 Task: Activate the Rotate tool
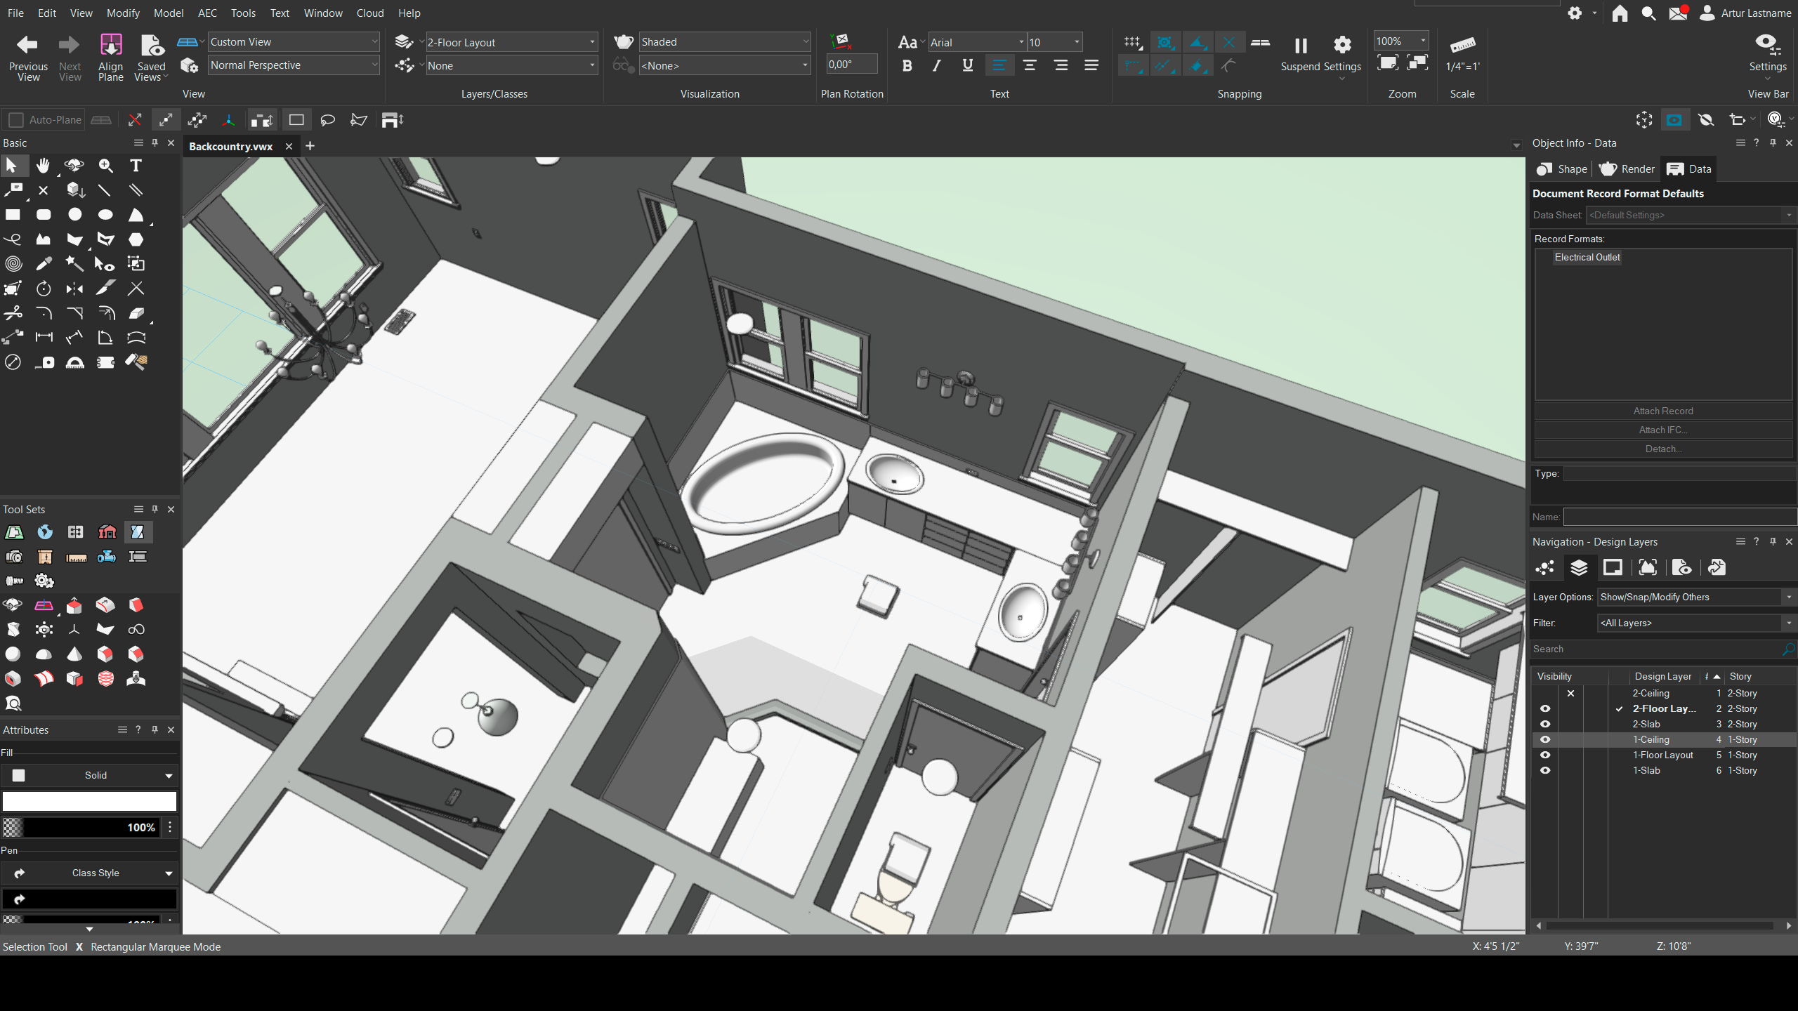click(44, 289)
